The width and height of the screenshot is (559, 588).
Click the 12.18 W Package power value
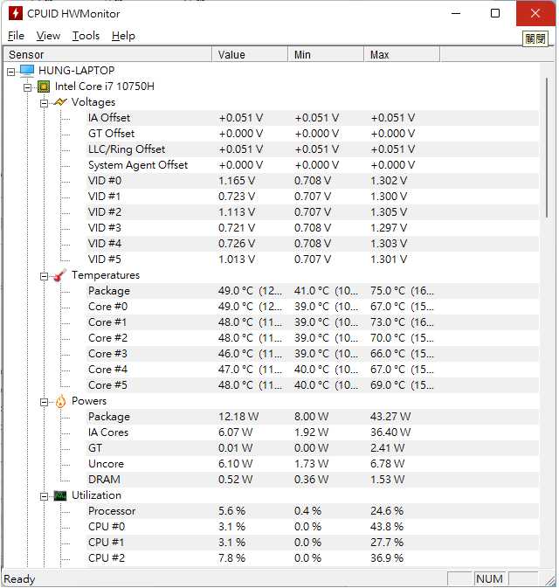click(x=238, y=417)
